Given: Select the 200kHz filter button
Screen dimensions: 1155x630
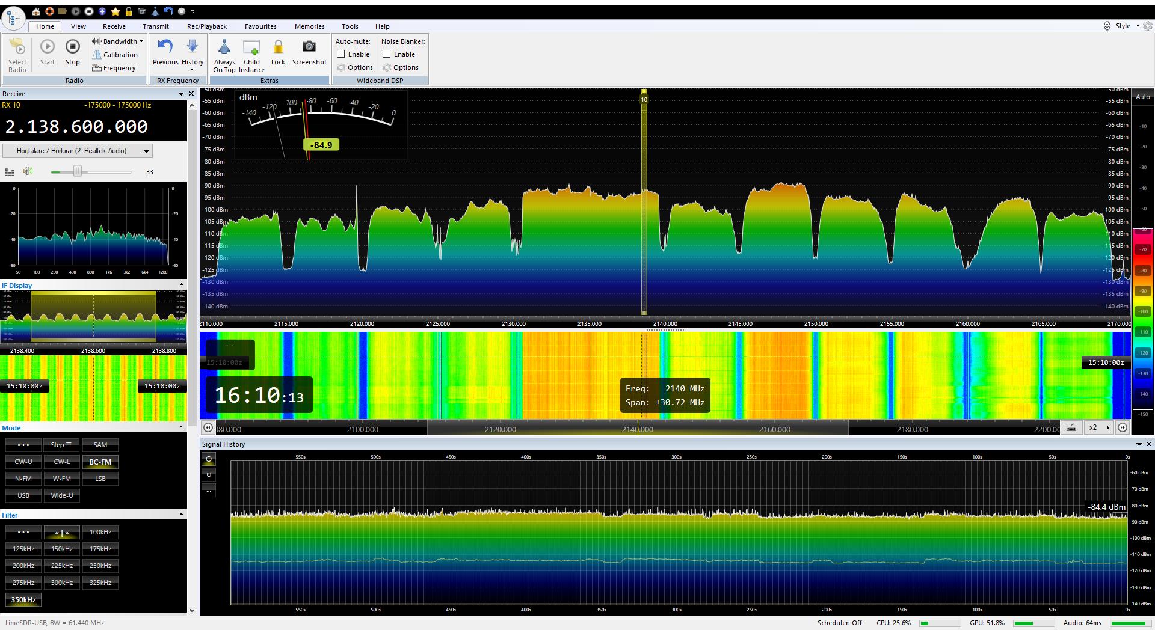Looking at the screenshot, I should 23,566.
